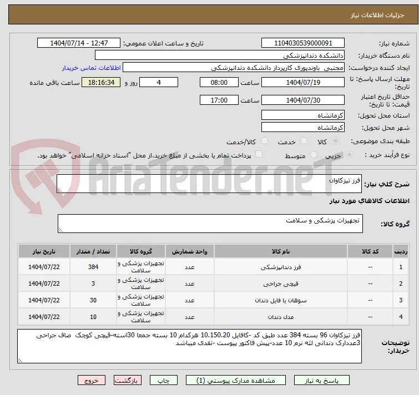Viewport: 419px width, 395px height.
Task: Select the کالا radio button
Action: tap(335, 141)
